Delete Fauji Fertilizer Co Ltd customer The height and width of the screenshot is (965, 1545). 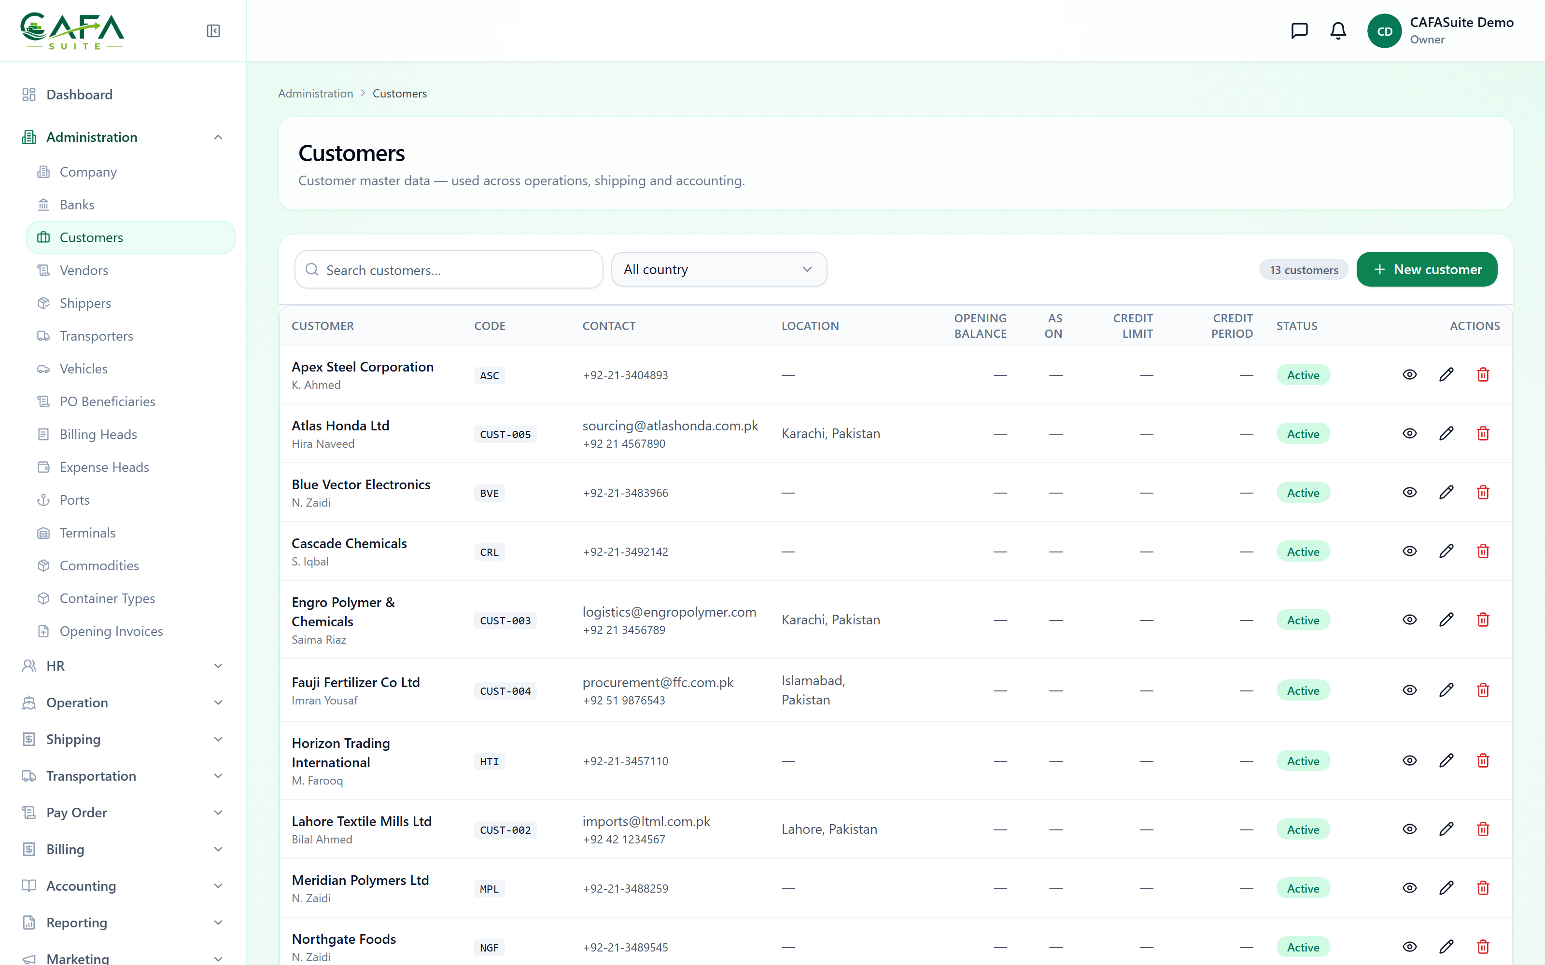pos(1483,690)
